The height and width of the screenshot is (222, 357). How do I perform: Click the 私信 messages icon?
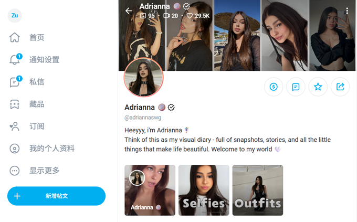point(15,82)
